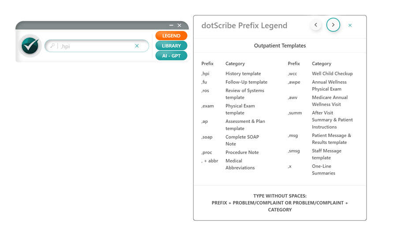This screenshot has height=236, width=397.
Task: Click After Visit Summary & Patient Instructions
Action: pos(332,120)
